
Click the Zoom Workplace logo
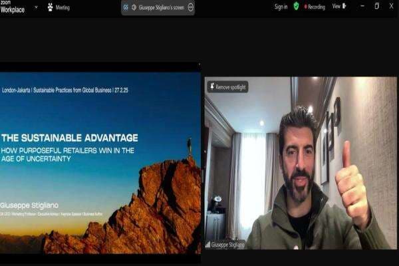pos(12,7)
